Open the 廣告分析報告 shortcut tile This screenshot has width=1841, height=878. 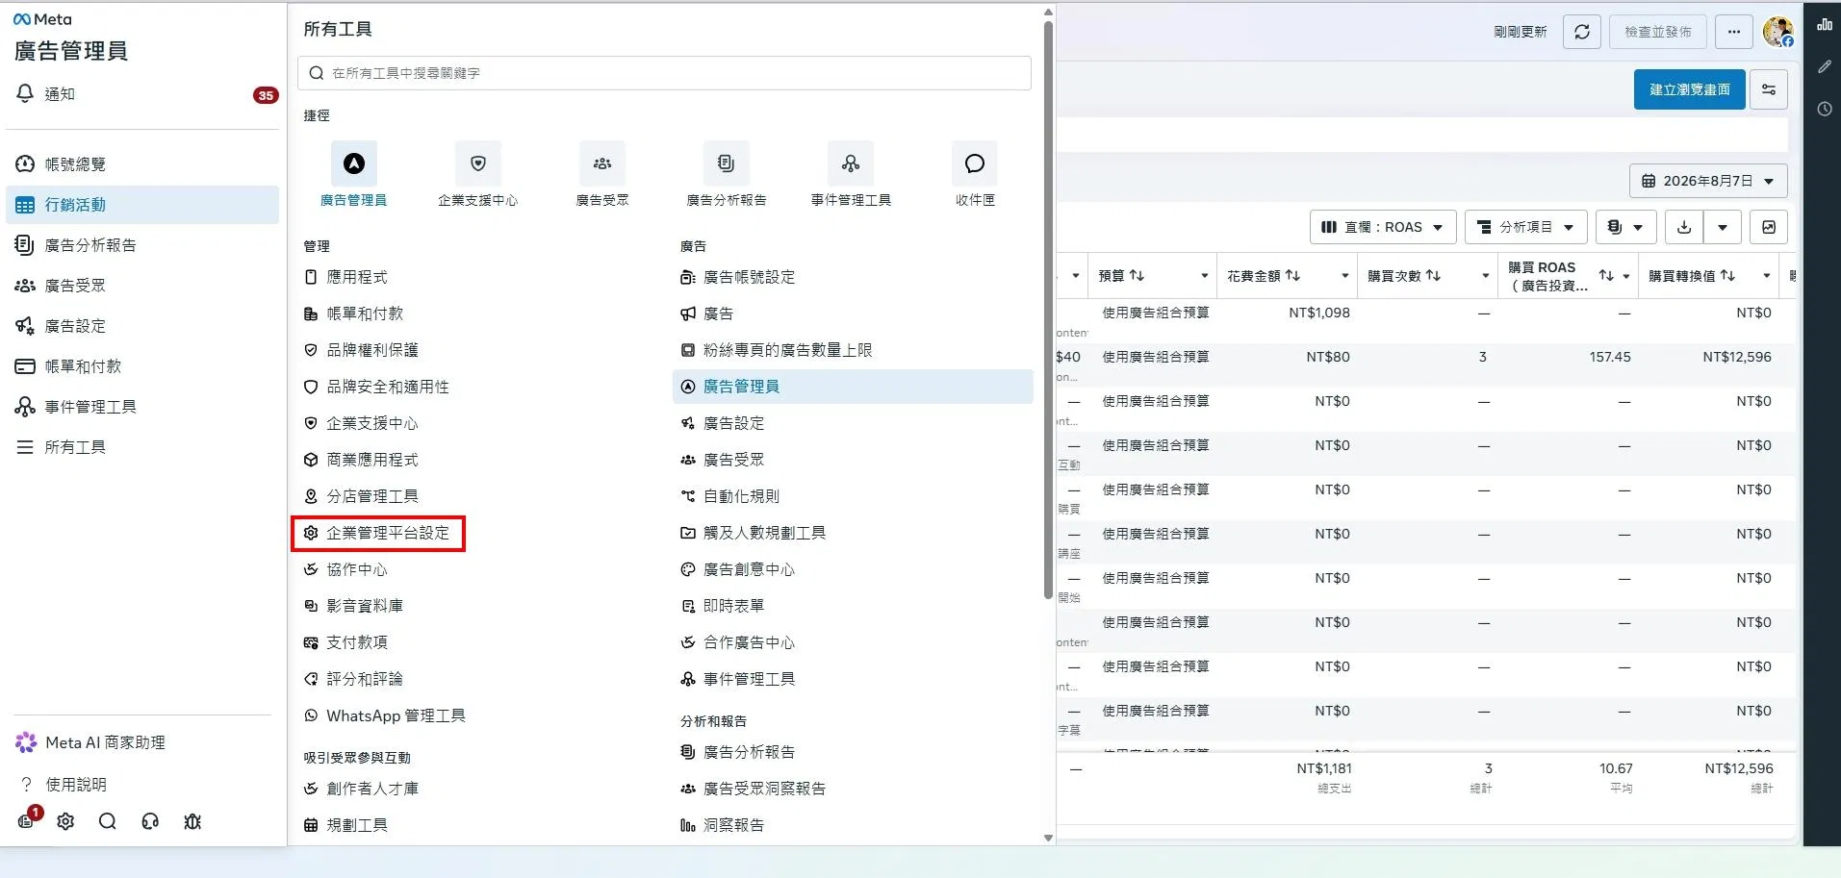coord(727,174)
